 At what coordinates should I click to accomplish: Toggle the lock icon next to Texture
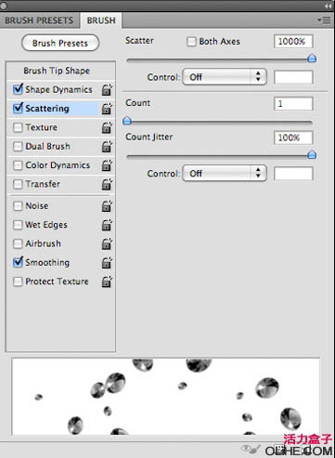107,127
